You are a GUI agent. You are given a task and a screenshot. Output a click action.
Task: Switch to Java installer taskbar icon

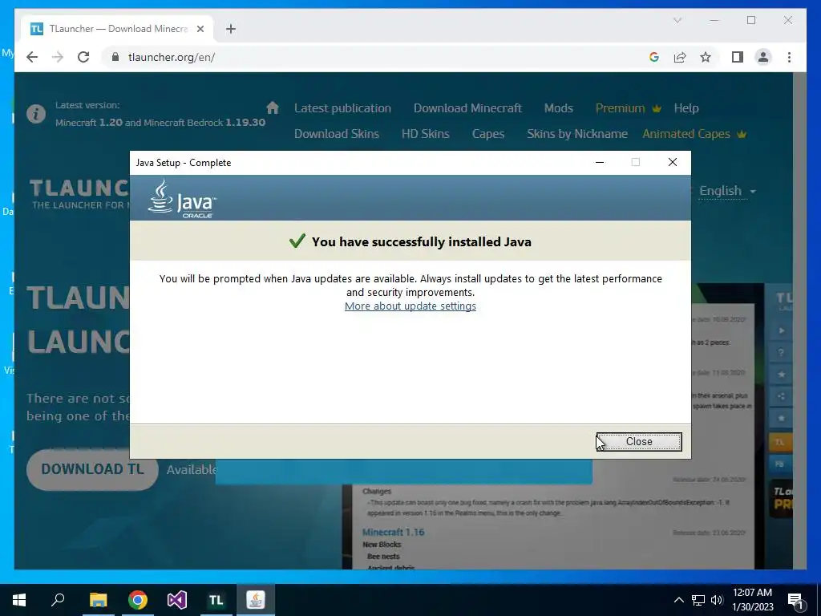[256, 600]
